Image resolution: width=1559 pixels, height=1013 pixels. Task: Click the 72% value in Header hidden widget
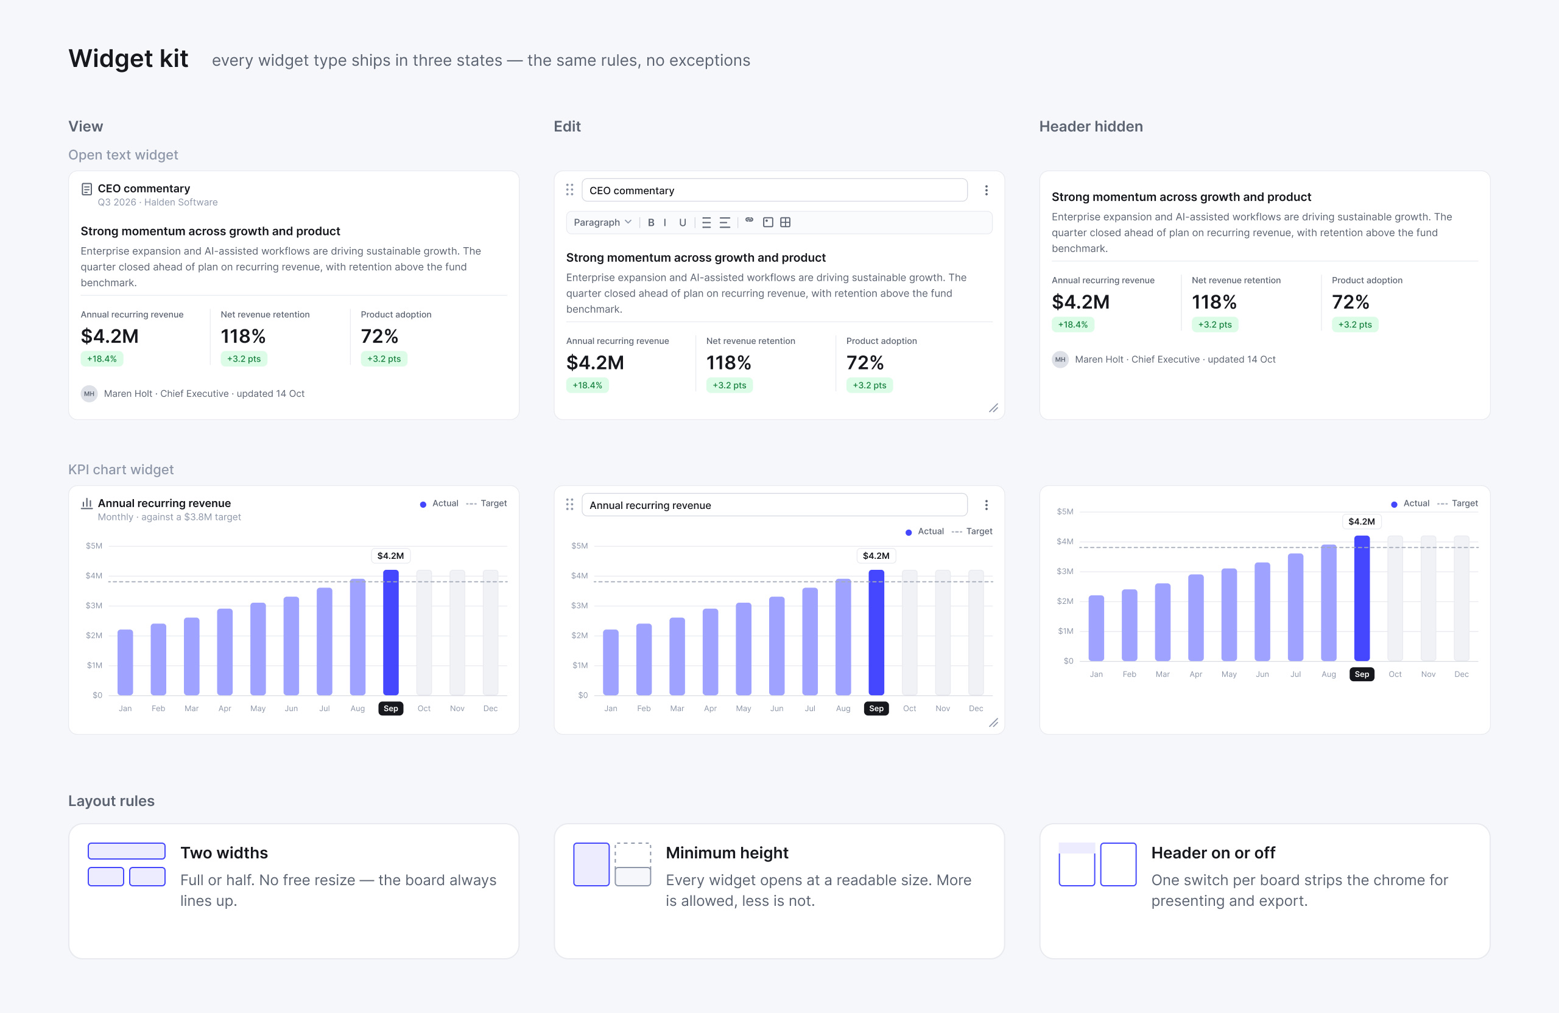1351,303
